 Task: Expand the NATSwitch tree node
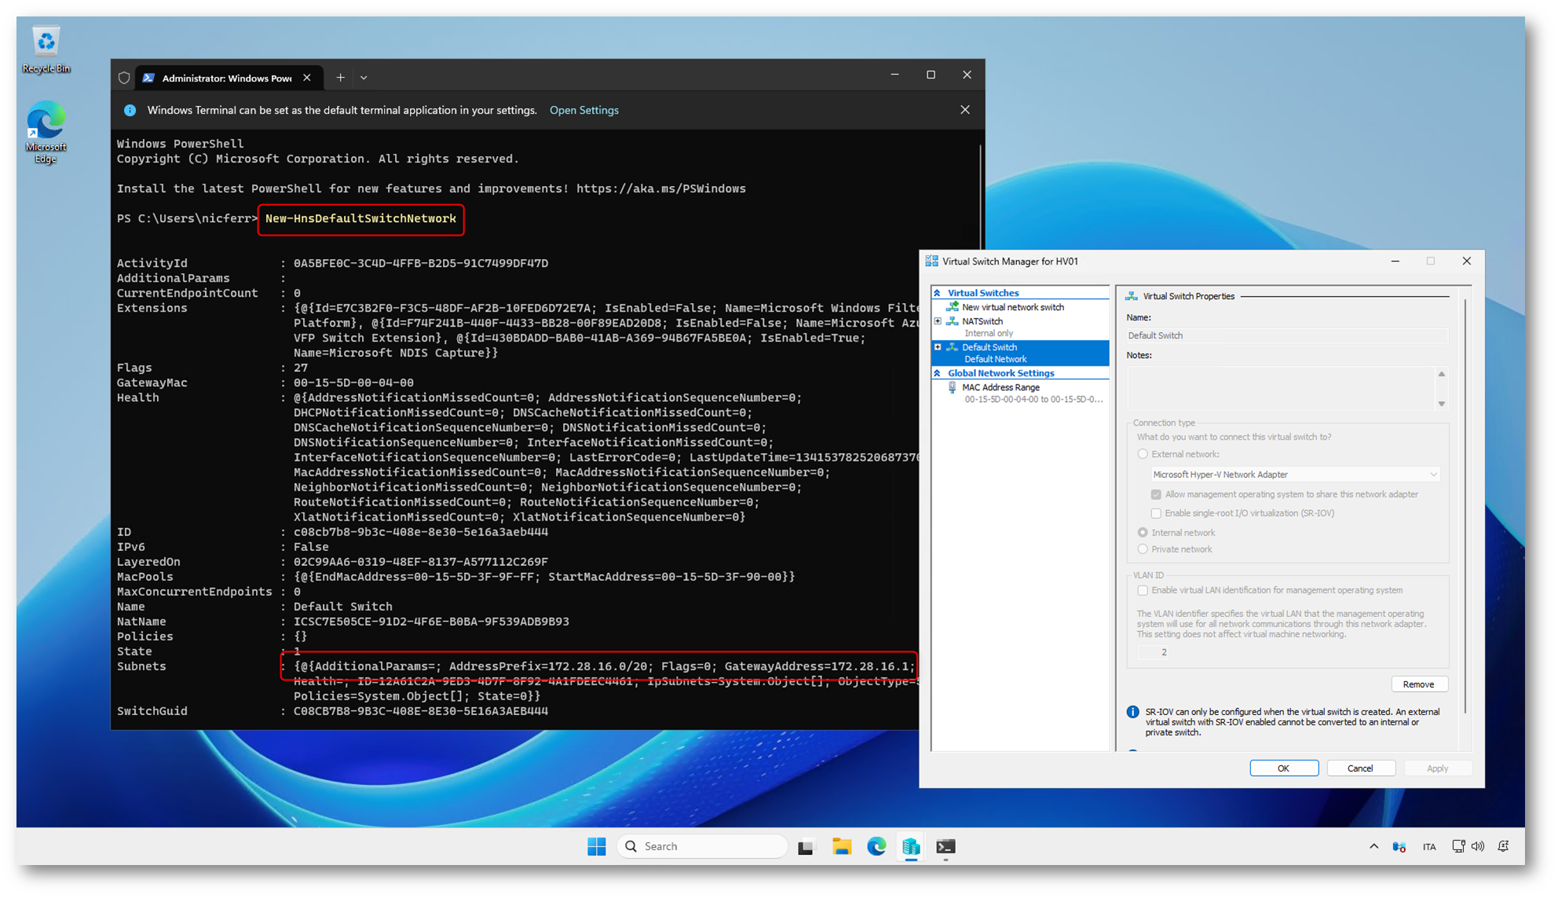click(x=938, y=321)
